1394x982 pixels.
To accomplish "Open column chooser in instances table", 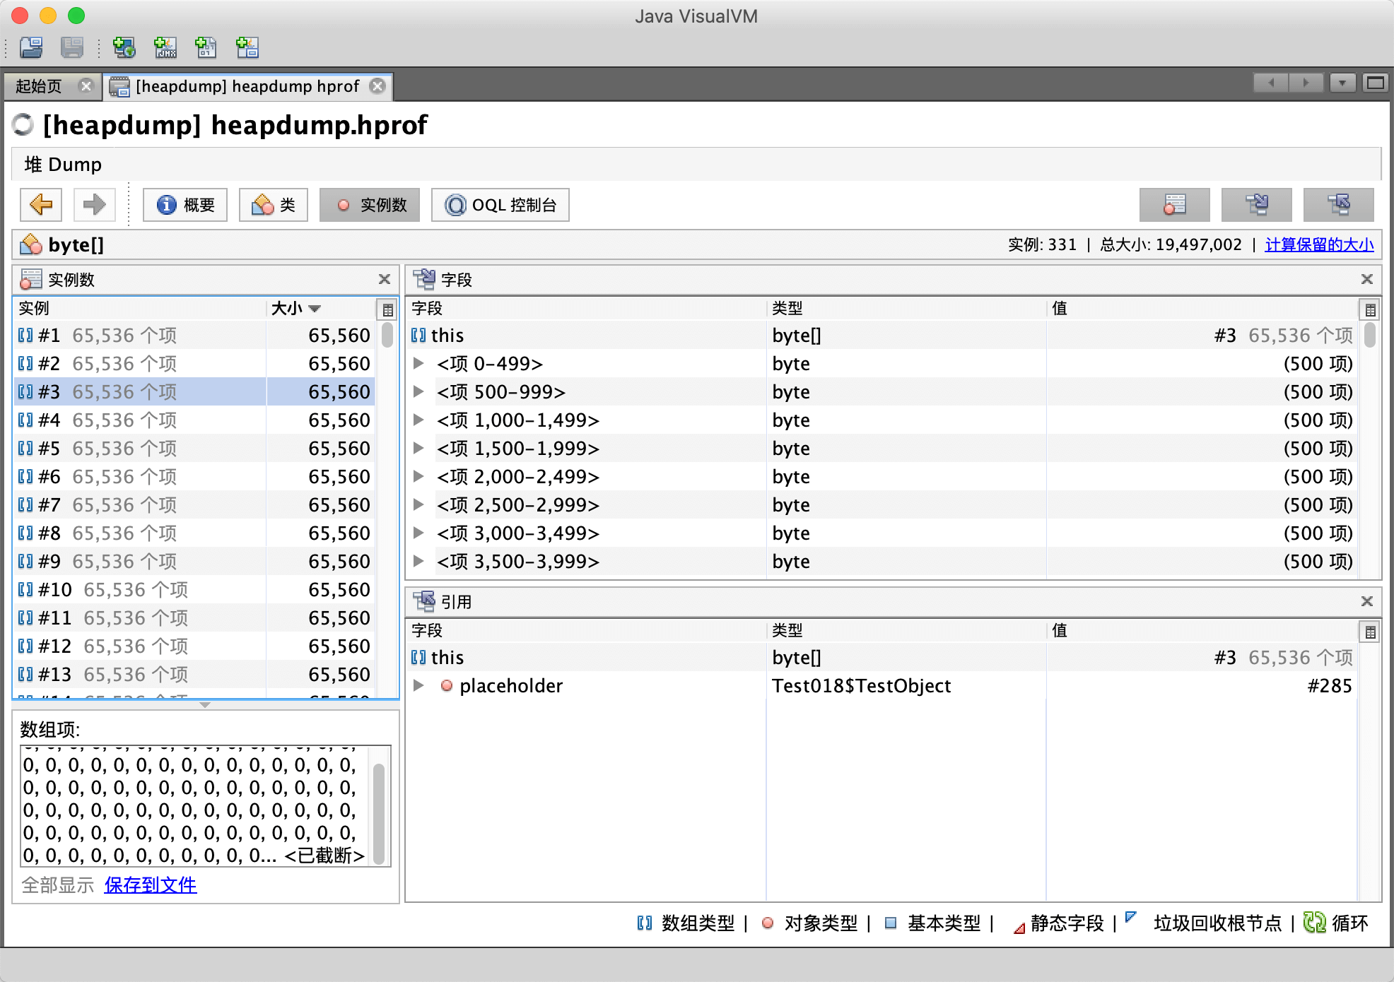I will (387, 309).
